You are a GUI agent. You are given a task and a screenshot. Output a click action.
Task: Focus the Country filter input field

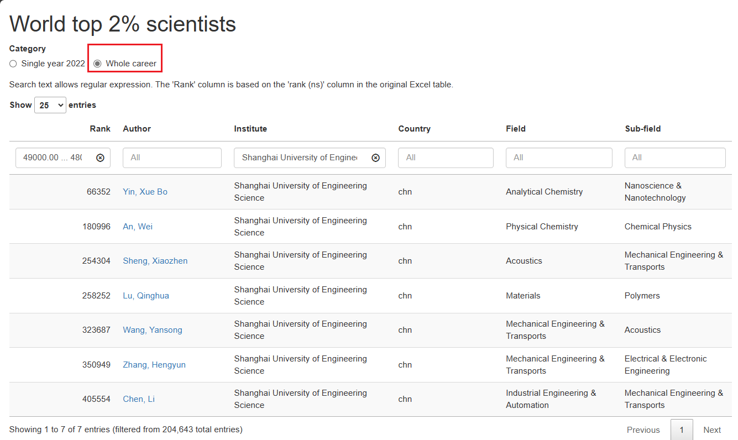(446, 158)
